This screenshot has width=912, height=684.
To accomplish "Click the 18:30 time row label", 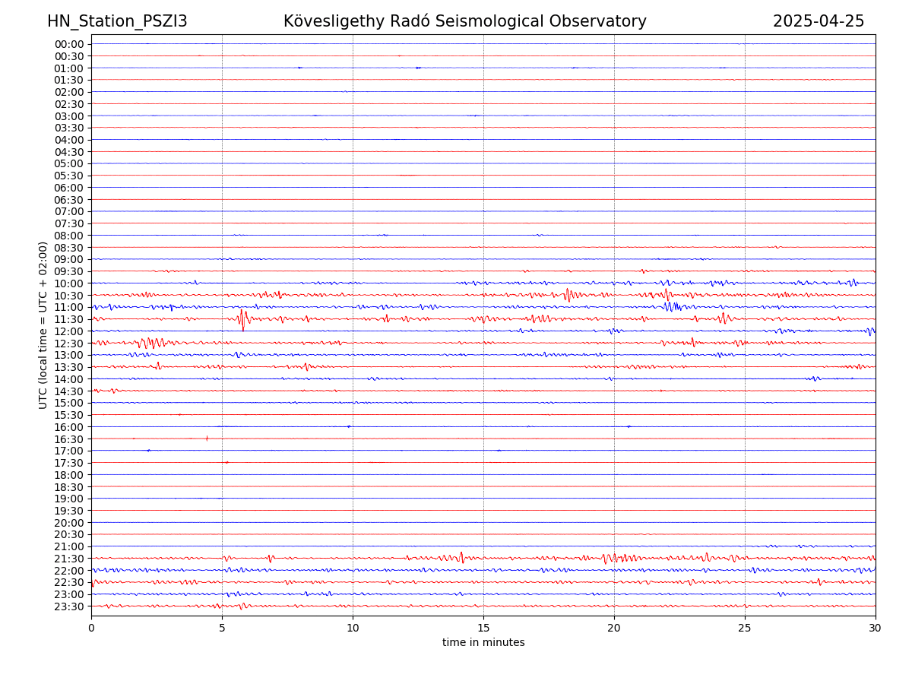I will 69,487.
